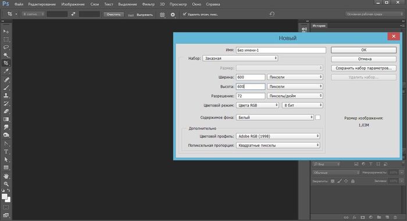407x221 pixels.
Task: Open the Набор preset dropdown
Action: coord(240,58)
